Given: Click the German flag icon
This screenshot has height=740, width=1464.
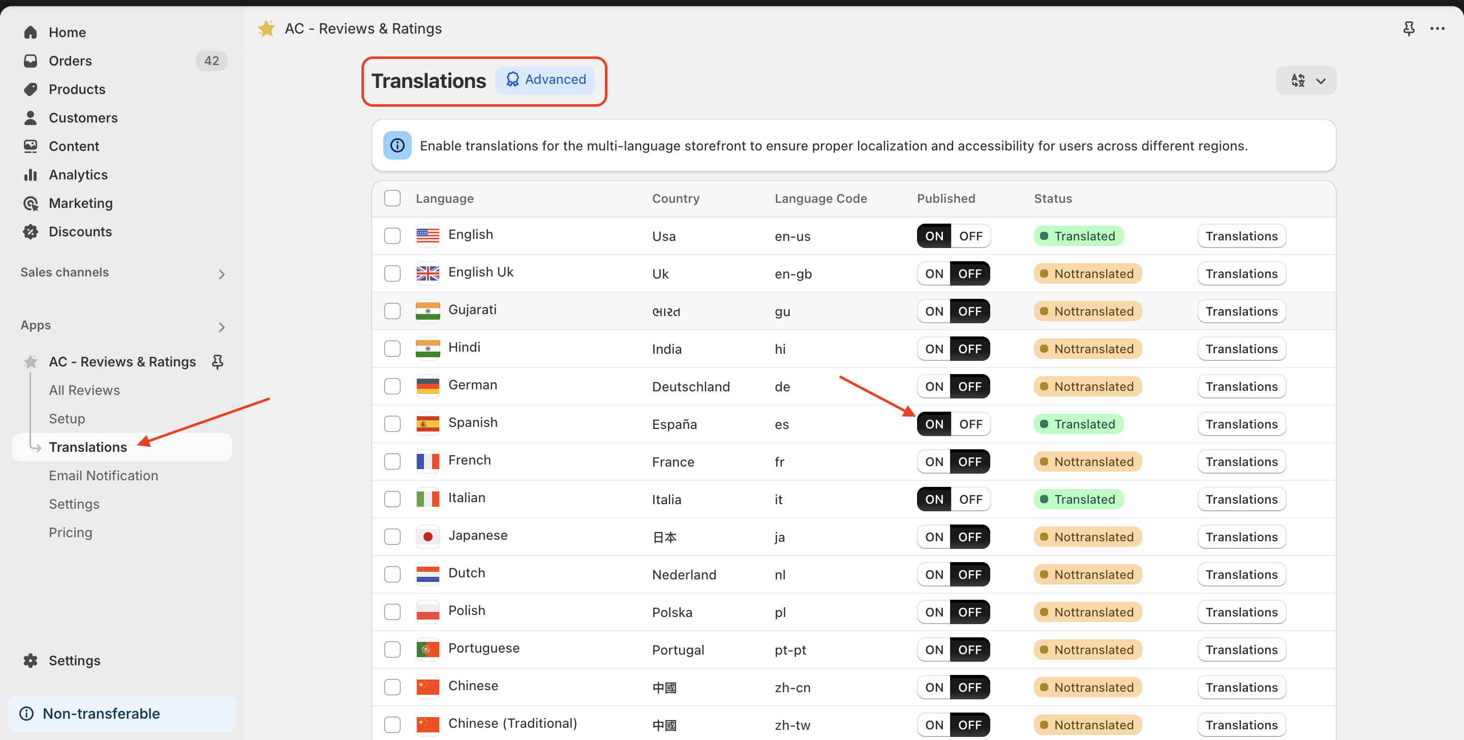Looking at the screenshot, I should point(428,386).
